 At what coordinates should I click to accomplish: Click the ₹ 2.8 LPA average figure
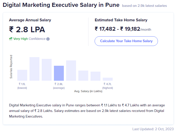pos(27,29)
